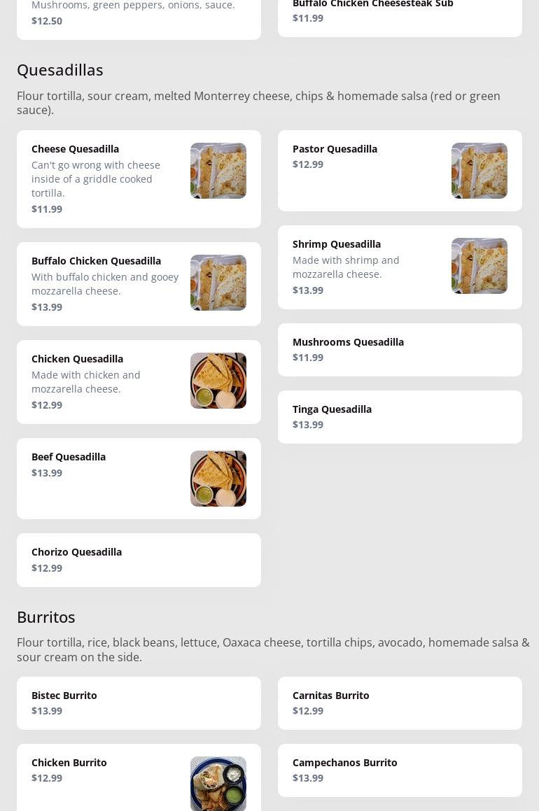Image resolution: width=539 pixels, height=811 pixels.
Task: Click the Chicken Quesadilla plate photo
Action: click(x=218, y=381)
